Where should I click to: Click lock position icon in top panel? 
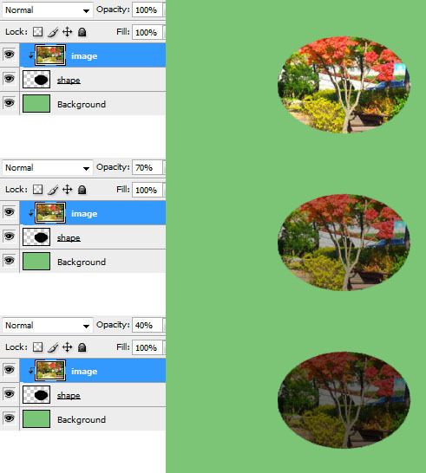pyautogui.click(x=68, y=32)
